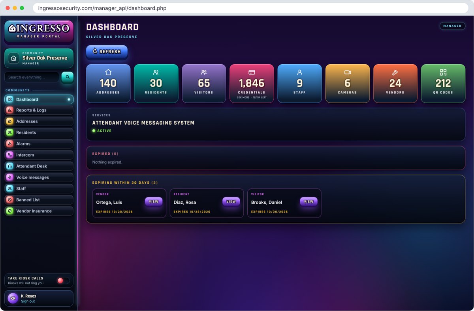Screen dimensions: 474x311
Task: Open the 65 Visitors stat card
Action: pyautogui.click(x=204, y=84)
